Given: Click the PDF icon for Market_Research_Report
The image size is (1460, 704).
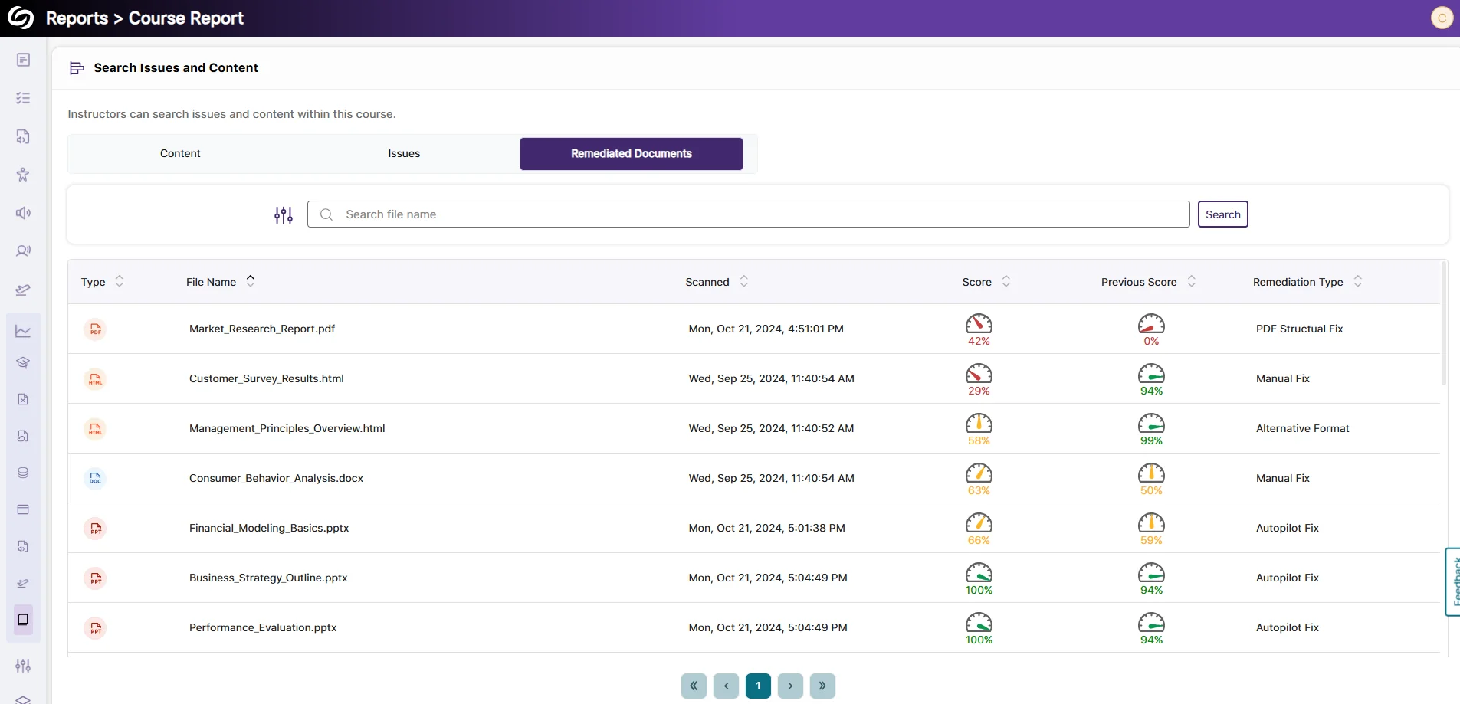Looking at the screenshot, I should 95,329.
